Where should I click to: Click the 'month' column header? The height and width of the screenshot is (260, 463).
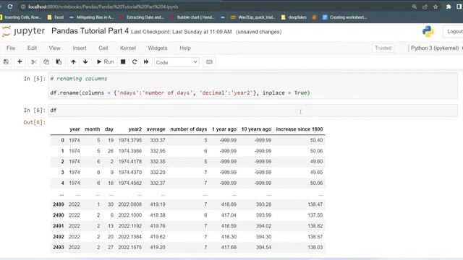tap(92, 129)
